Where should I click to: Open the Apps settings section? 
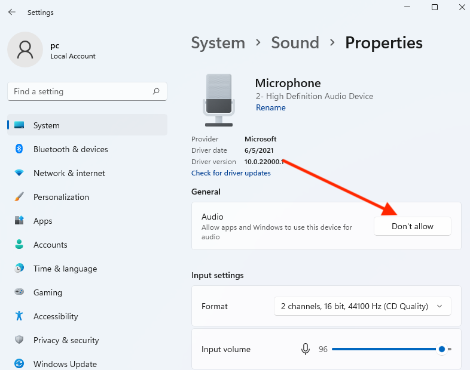43,221
